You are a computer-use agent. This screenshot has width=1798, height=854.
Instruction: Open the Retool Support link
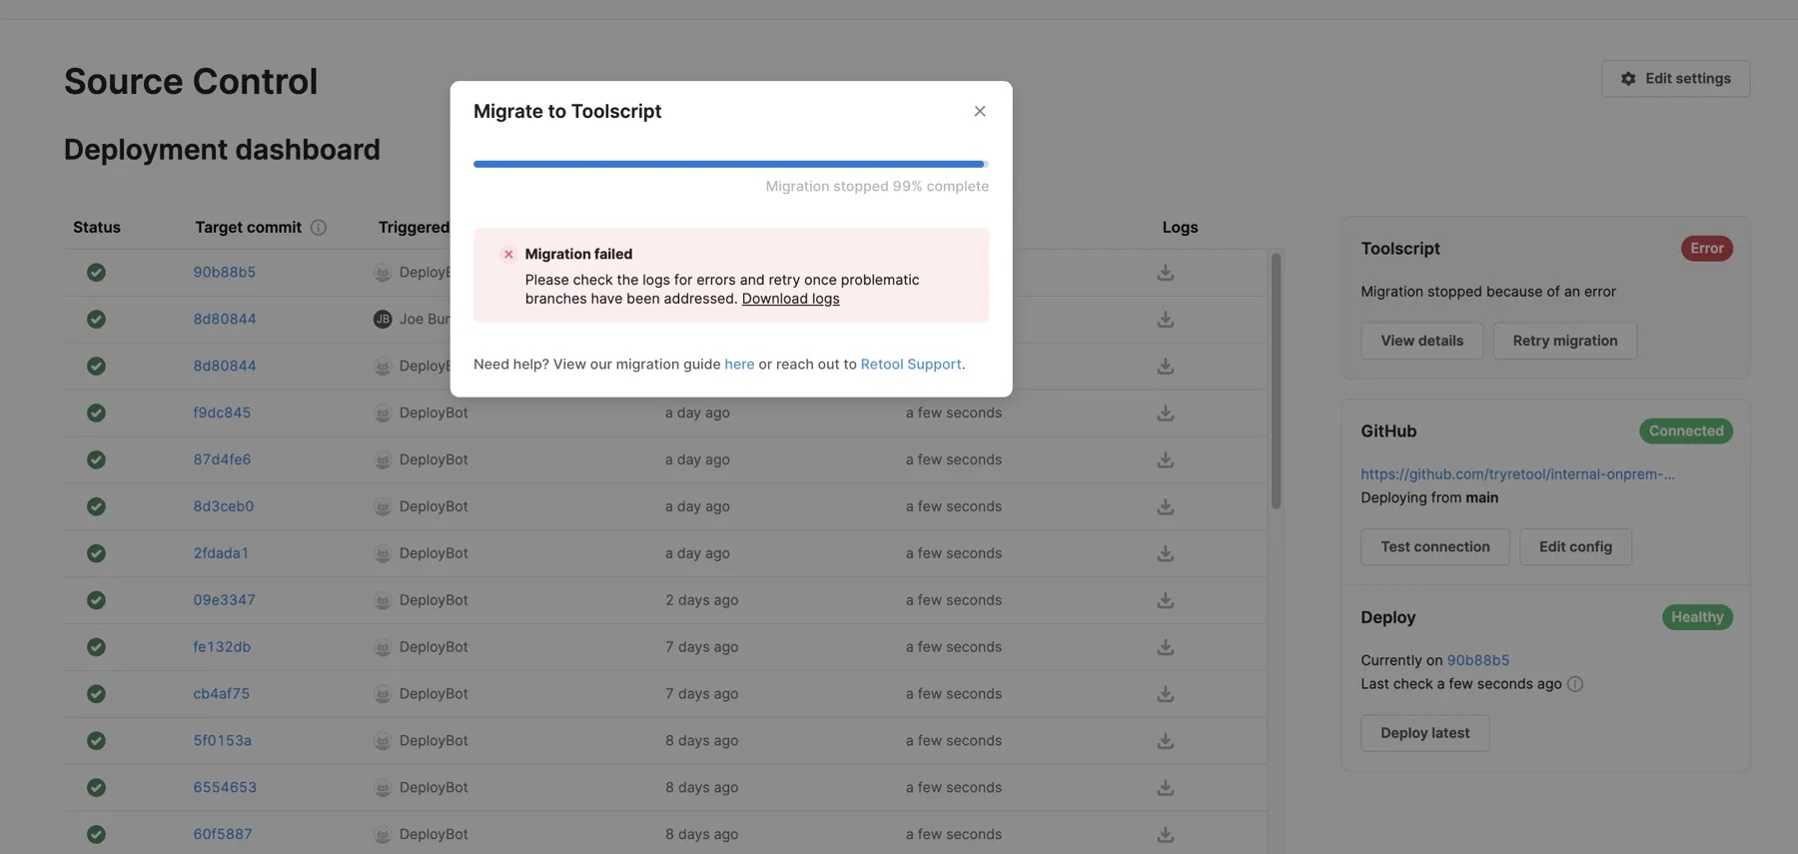[x=911, y=364]
